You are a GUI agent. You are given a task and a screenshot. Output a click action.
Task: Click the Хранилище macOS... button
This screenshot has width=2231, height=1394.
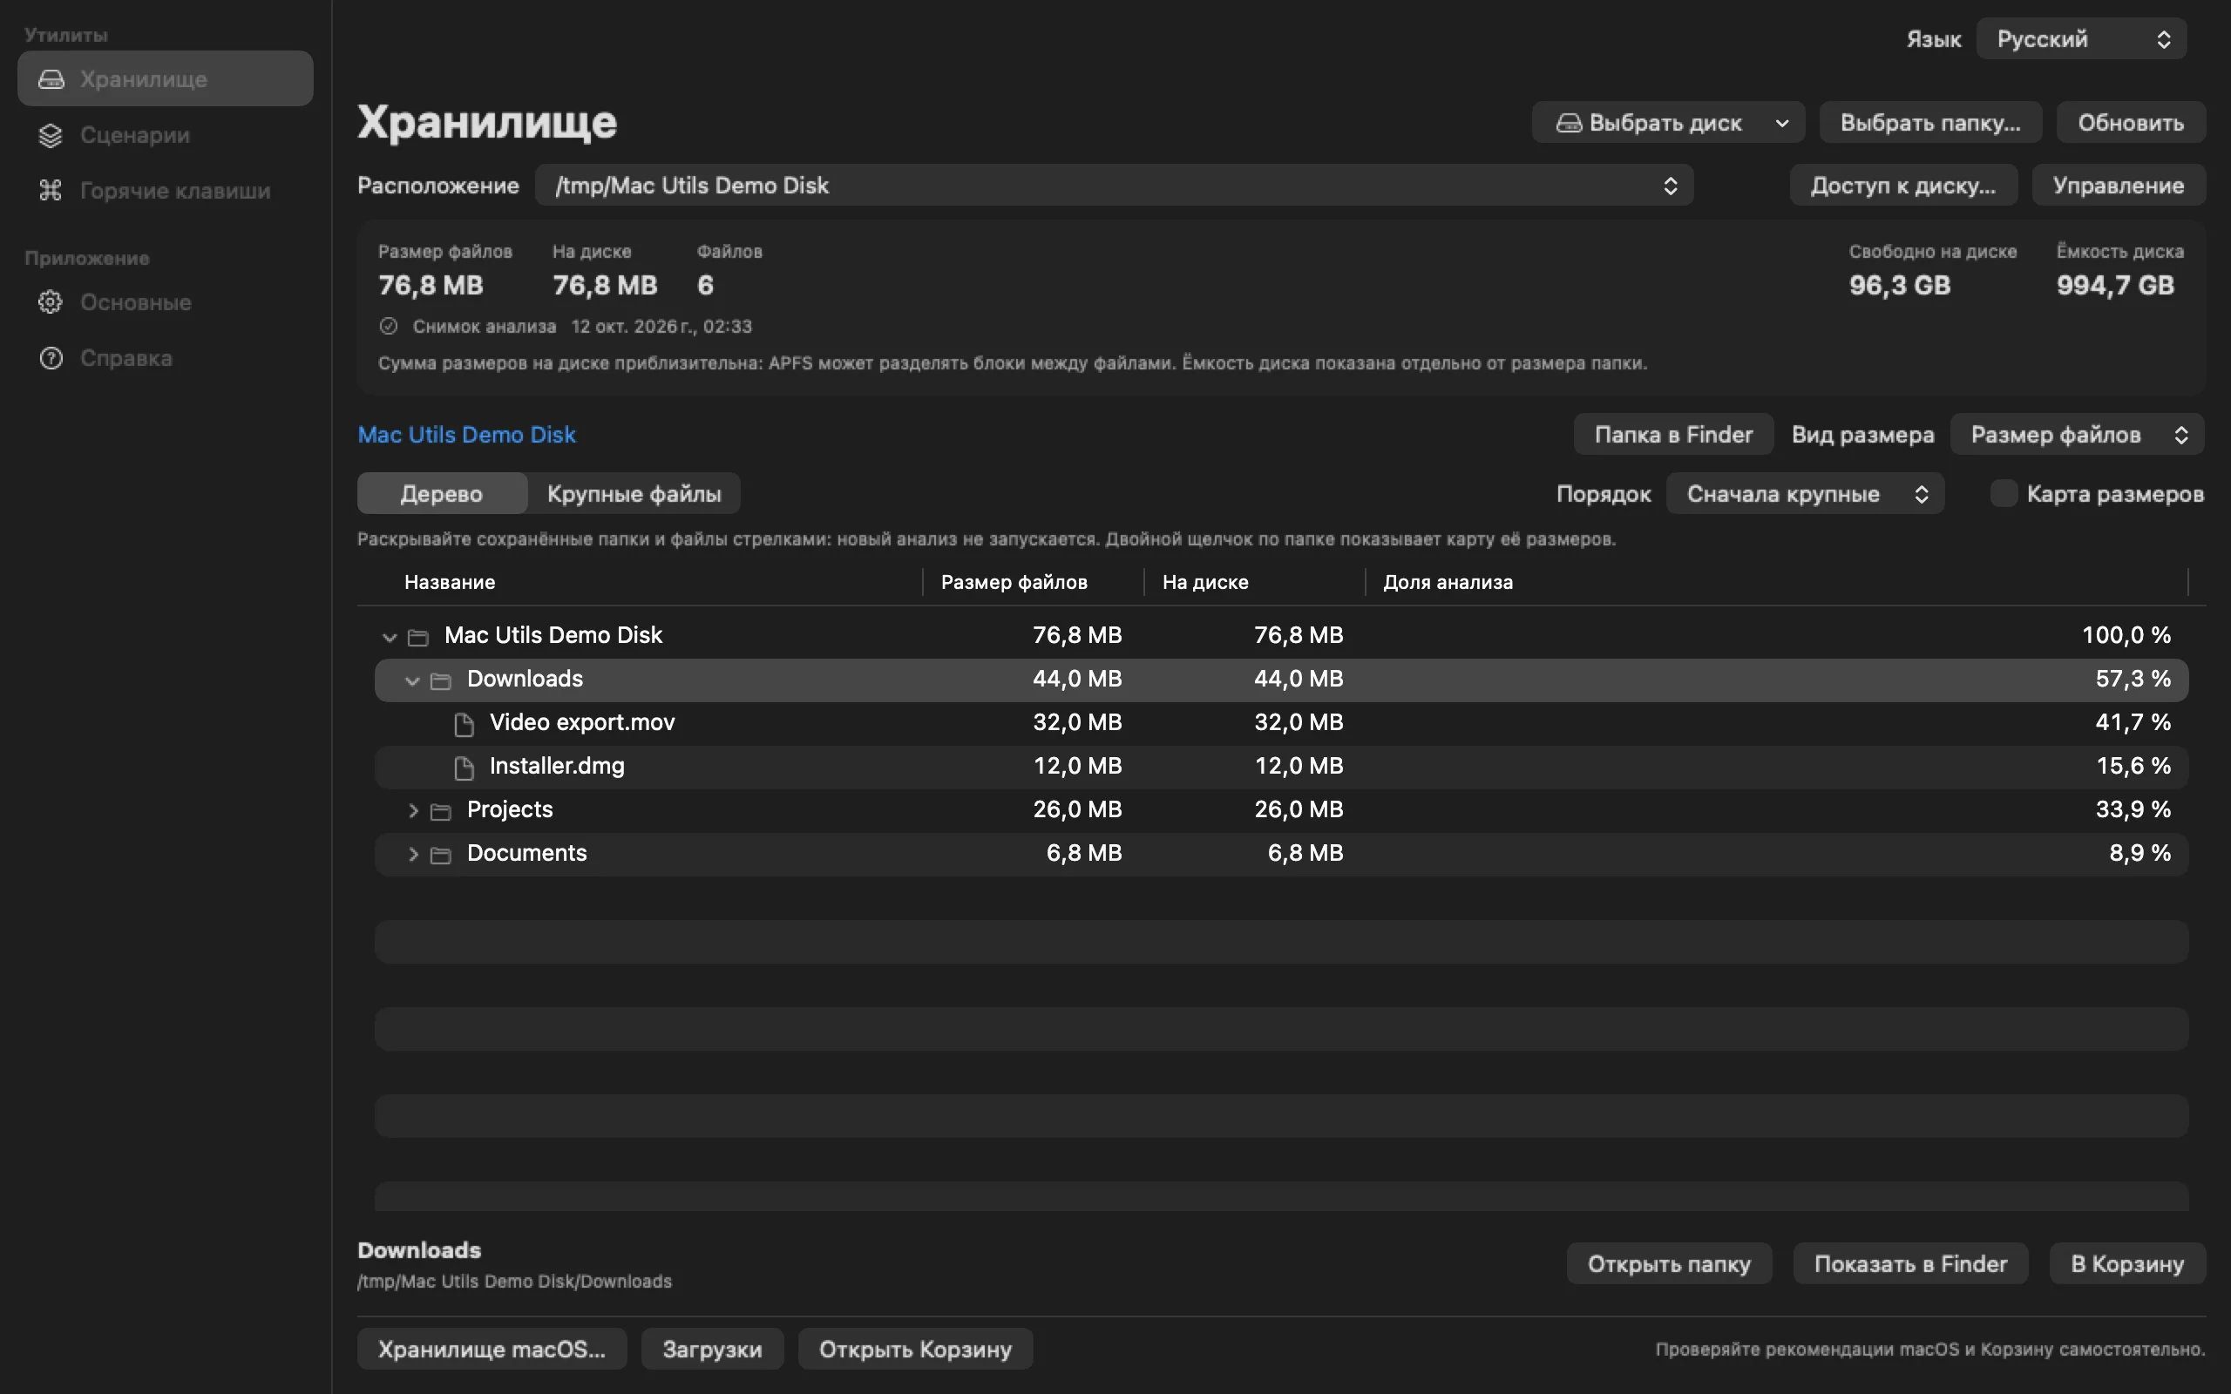(x=492, y=1350)
